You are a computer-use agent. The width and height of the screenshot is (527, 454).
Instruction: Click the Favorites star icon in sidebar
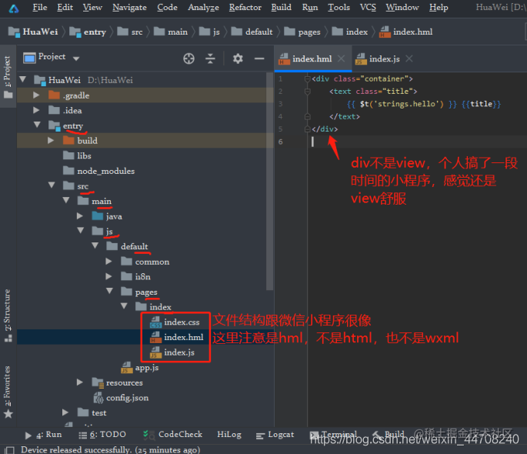(8, 414)
